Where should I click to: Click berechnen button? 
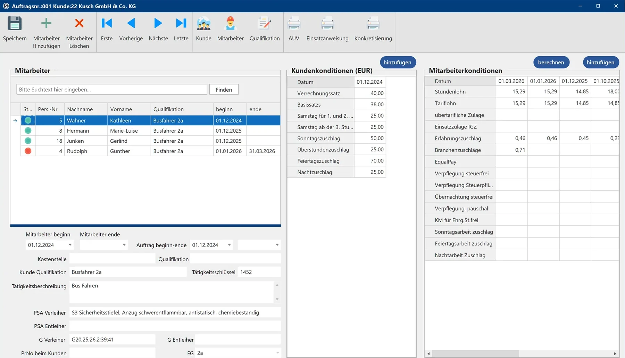[551, 62]
